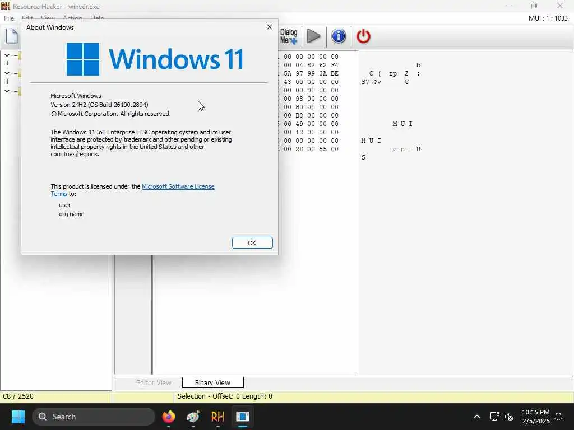Click the new blank file toolbar icon

pyautogui.click(x=12, y=36)
